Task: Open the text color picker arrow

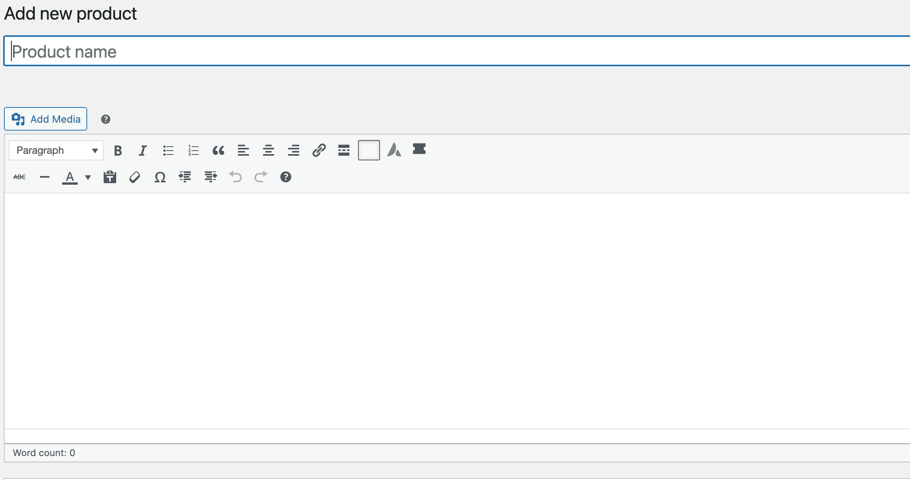Action: [88, 178]
